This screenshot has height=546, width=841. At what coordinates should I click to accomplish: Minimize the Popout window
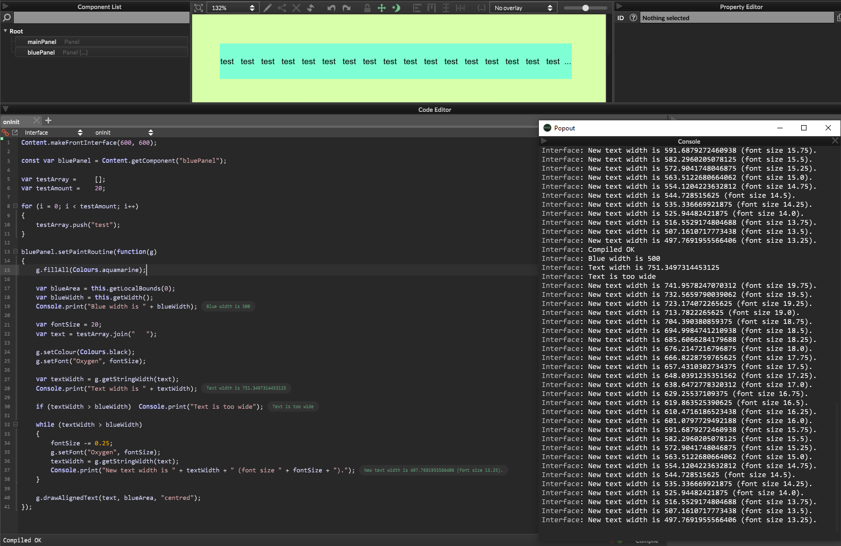click(779, 128)
